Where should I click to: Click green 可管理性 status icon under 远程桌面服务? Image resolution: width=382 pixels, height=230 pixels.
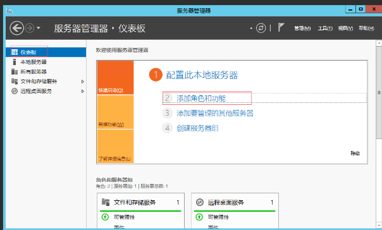coord(199,217)
